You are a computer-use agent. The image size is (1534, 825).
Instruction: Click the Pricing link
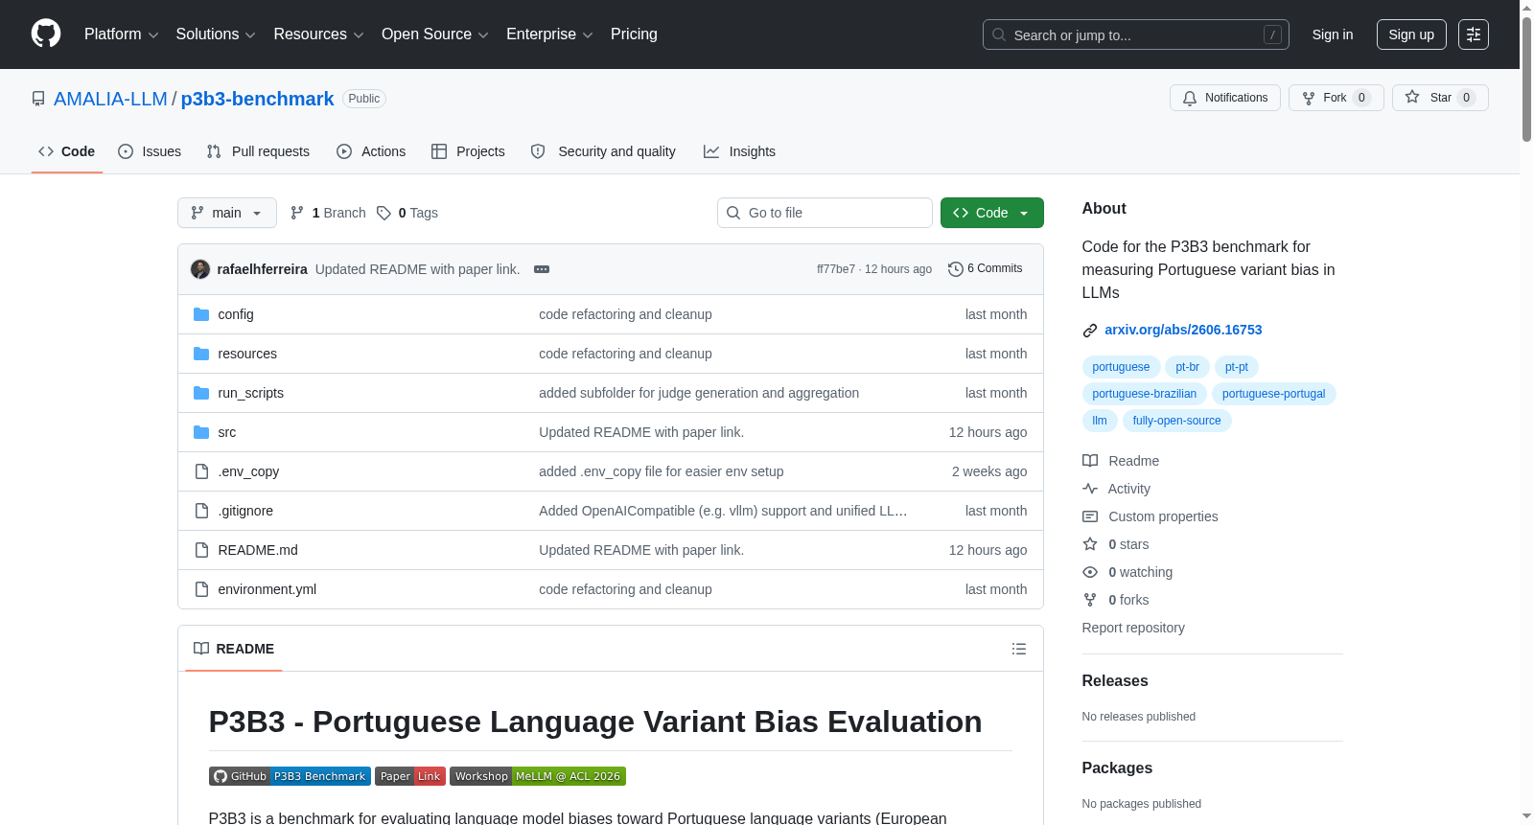click(634, 34)
